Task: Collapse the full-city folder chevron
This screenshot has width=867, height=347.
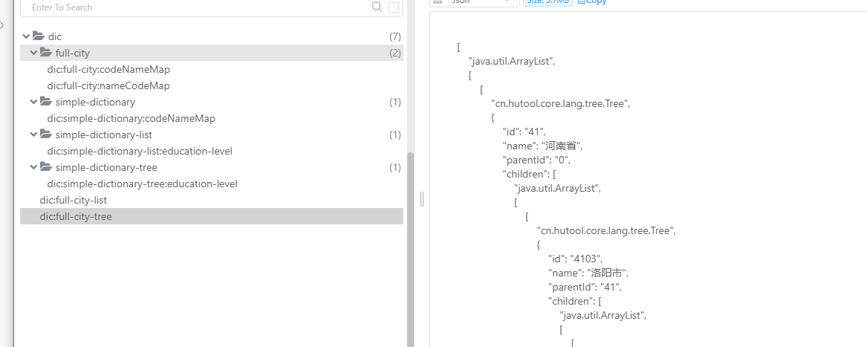Action: click(x=33, y=53)
